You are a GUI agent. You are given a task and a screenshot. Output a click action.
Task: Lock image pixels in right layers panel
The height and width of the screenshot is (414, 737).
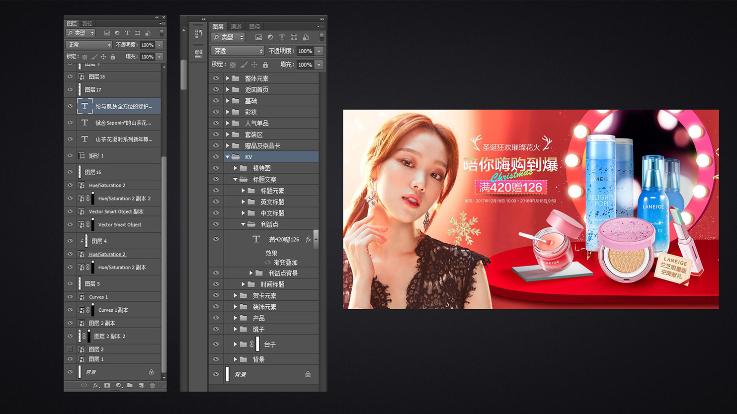(244, 65)
